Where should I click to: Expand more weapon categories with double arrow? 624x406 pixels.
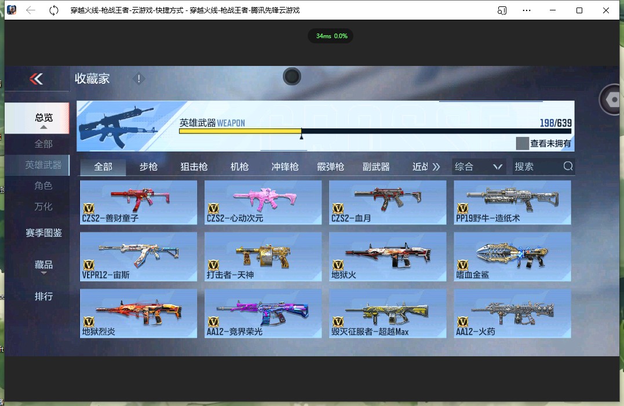pos(436,167)
